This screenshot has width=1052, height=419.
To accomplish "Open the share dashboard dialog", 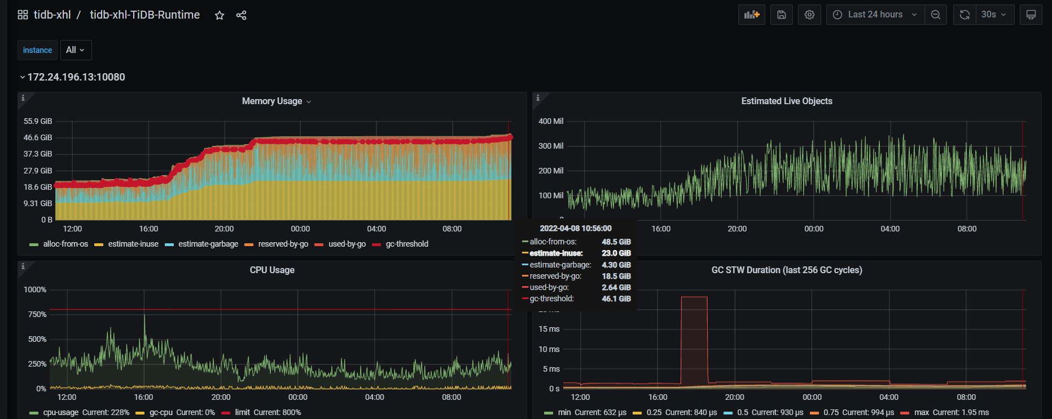I will pos(241,15).
